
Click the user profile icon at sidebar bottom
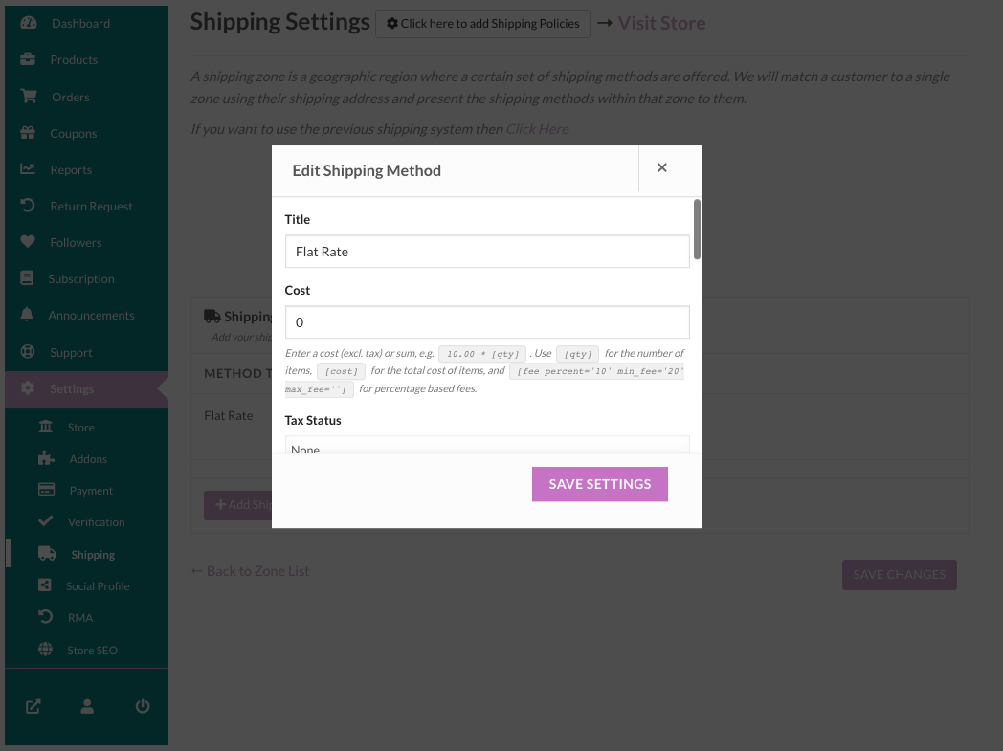click(x=88, y=706)
